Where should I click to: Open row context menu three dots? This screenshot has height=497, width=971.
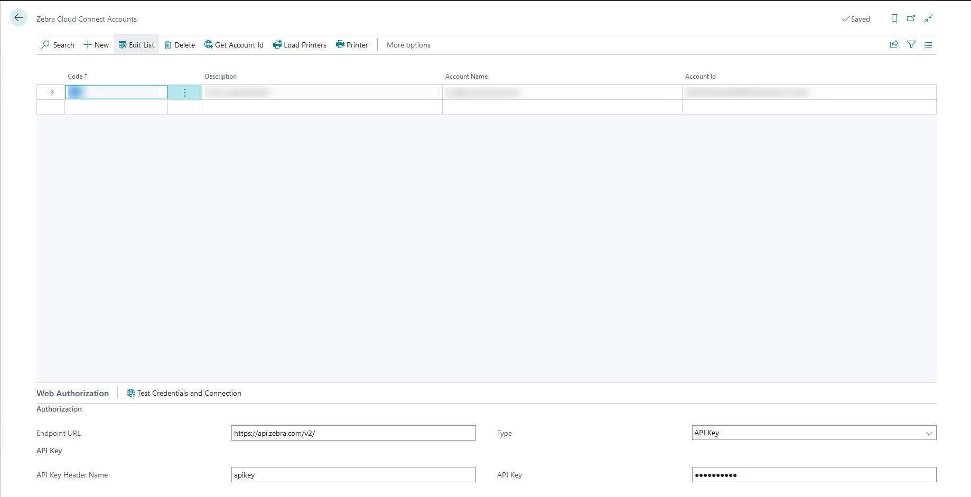pyautogui.click(x=185, y=92)
